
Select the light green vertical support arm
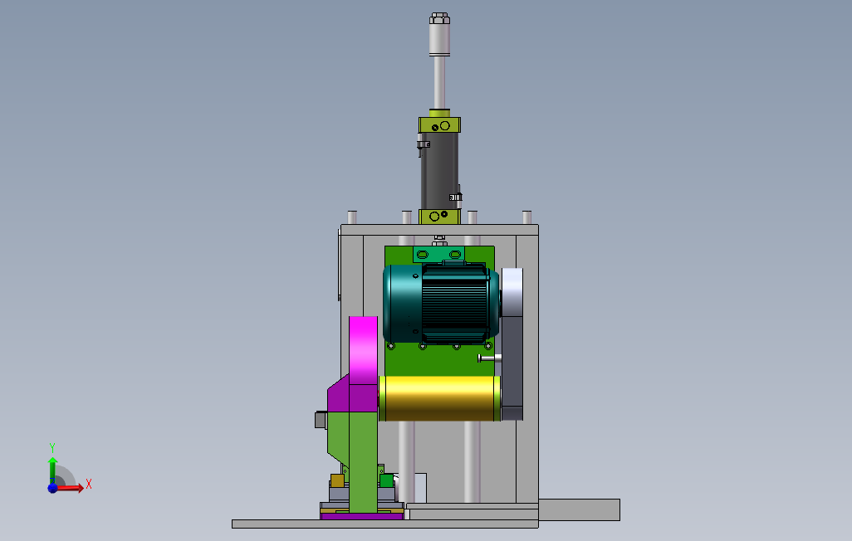point(363,461)
